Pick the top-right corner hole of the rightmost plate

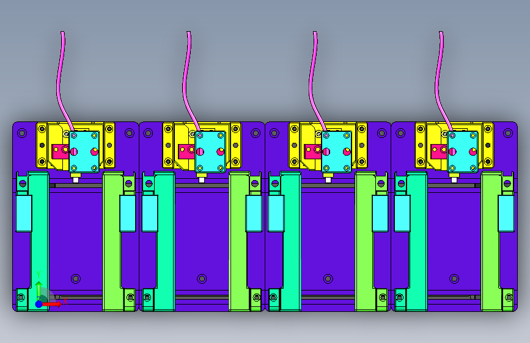[x=508, y=133]
